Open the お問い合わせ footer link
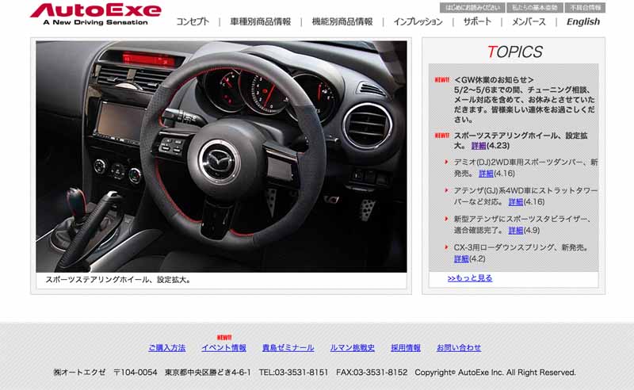This screenshot has width=634, height=390. pos(459,348)
